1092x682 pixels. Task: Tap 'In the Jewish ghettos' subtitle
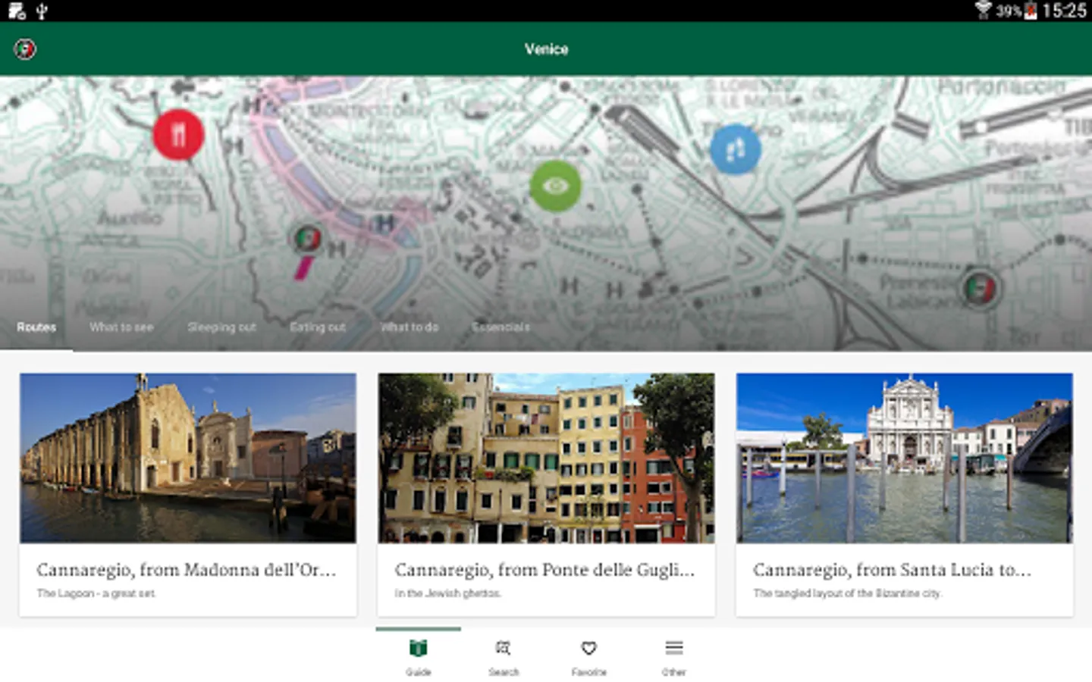[447, 593]
